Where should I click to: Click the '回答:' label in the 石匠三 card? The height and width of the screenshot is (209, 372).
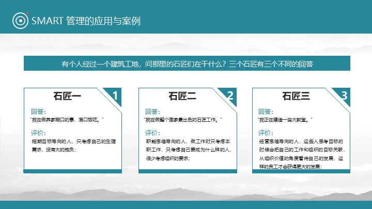266,111
